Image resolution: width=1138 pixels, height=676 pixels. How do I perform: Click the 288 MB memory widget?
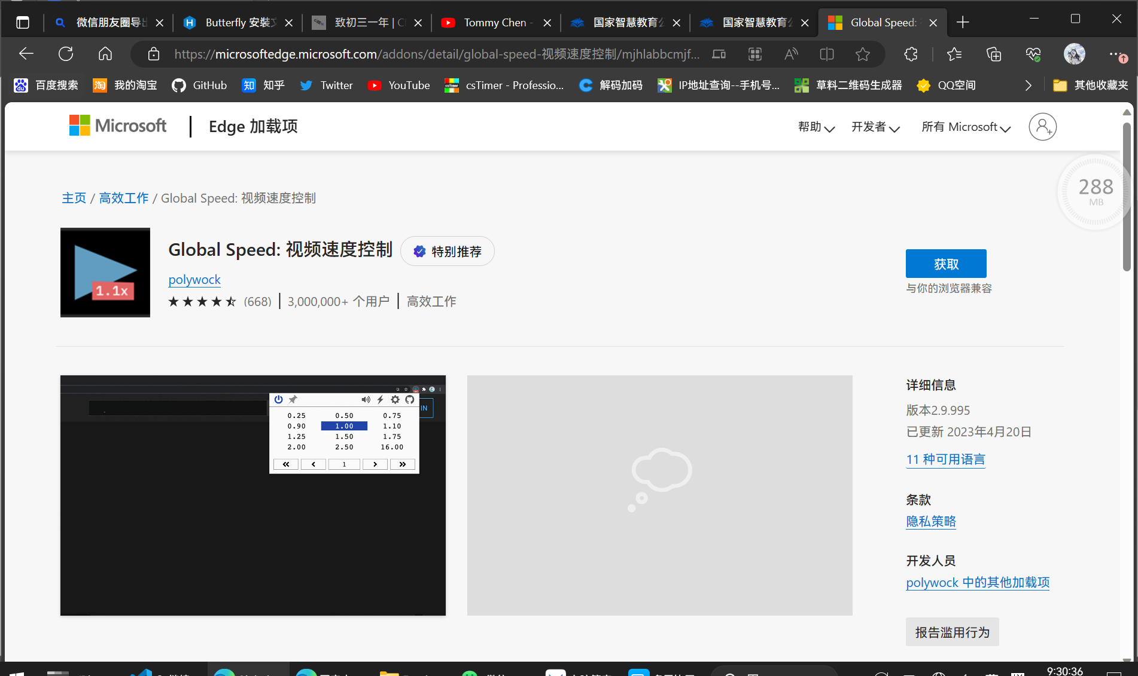click(x=1095, y=192)
